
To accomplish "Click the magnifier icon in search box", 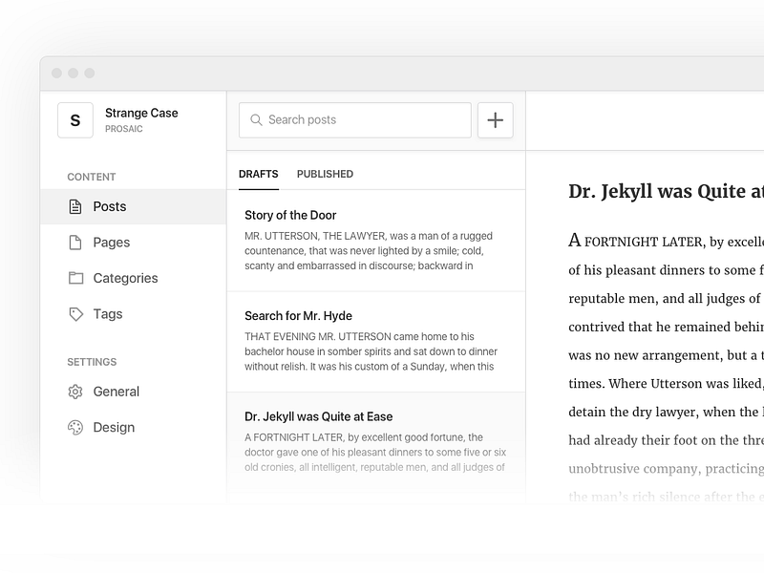I will [256, 120].
